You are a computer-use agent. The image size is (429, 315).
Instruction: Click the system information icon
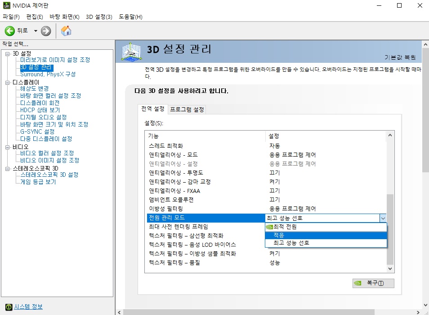point(9,307)
